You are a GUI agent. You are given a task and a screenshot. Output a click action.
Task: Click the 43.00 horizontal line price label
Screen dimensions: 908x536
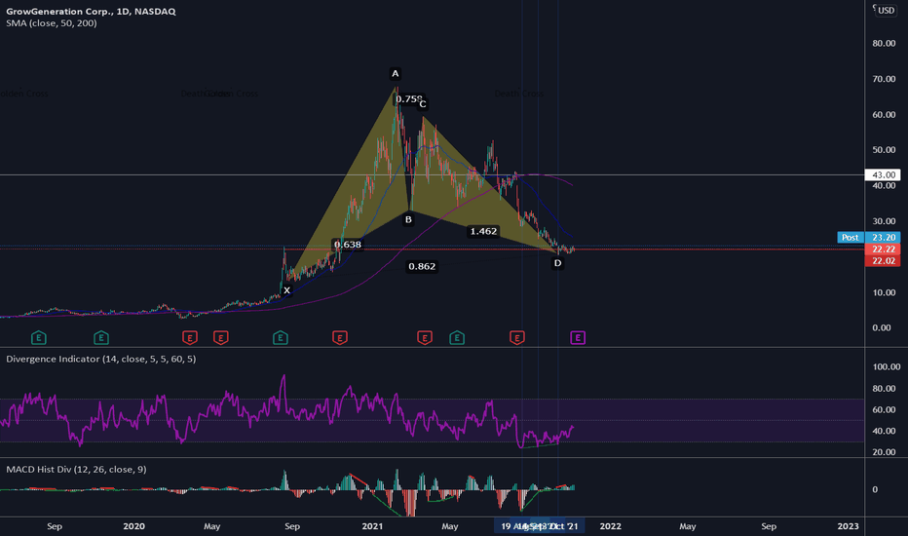883,174
